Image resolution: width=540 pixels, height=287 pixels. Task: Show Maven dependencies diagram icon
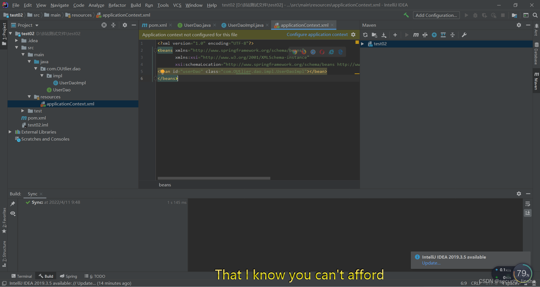443,35
